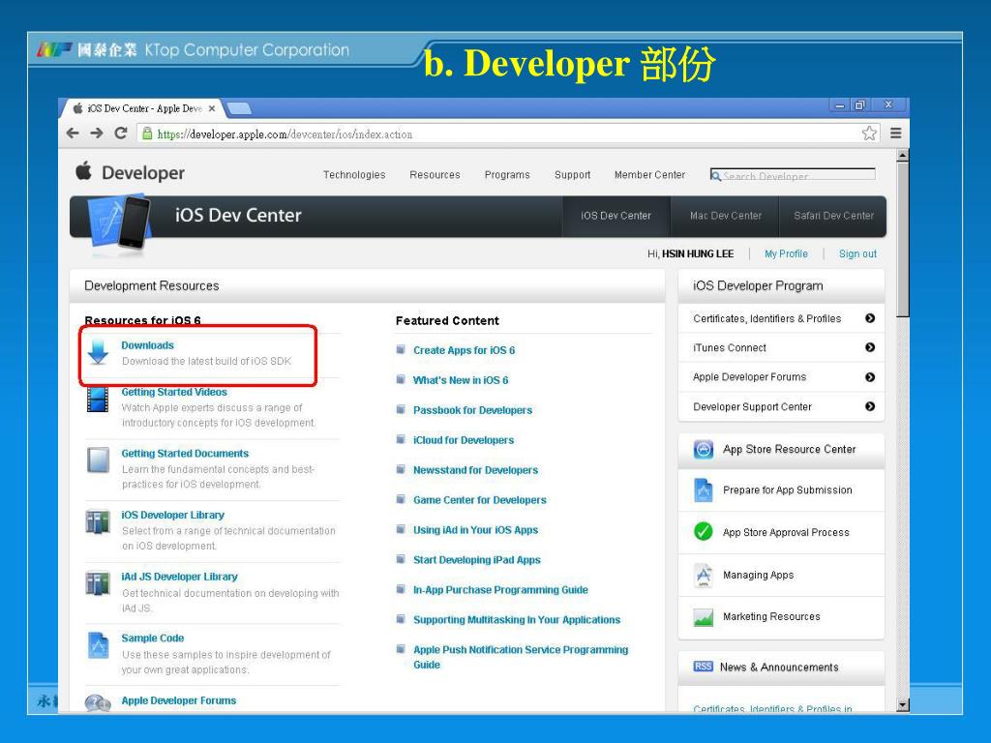Open the Sample Code link
Screen dimensions: 991x743
tap(153, 639)
